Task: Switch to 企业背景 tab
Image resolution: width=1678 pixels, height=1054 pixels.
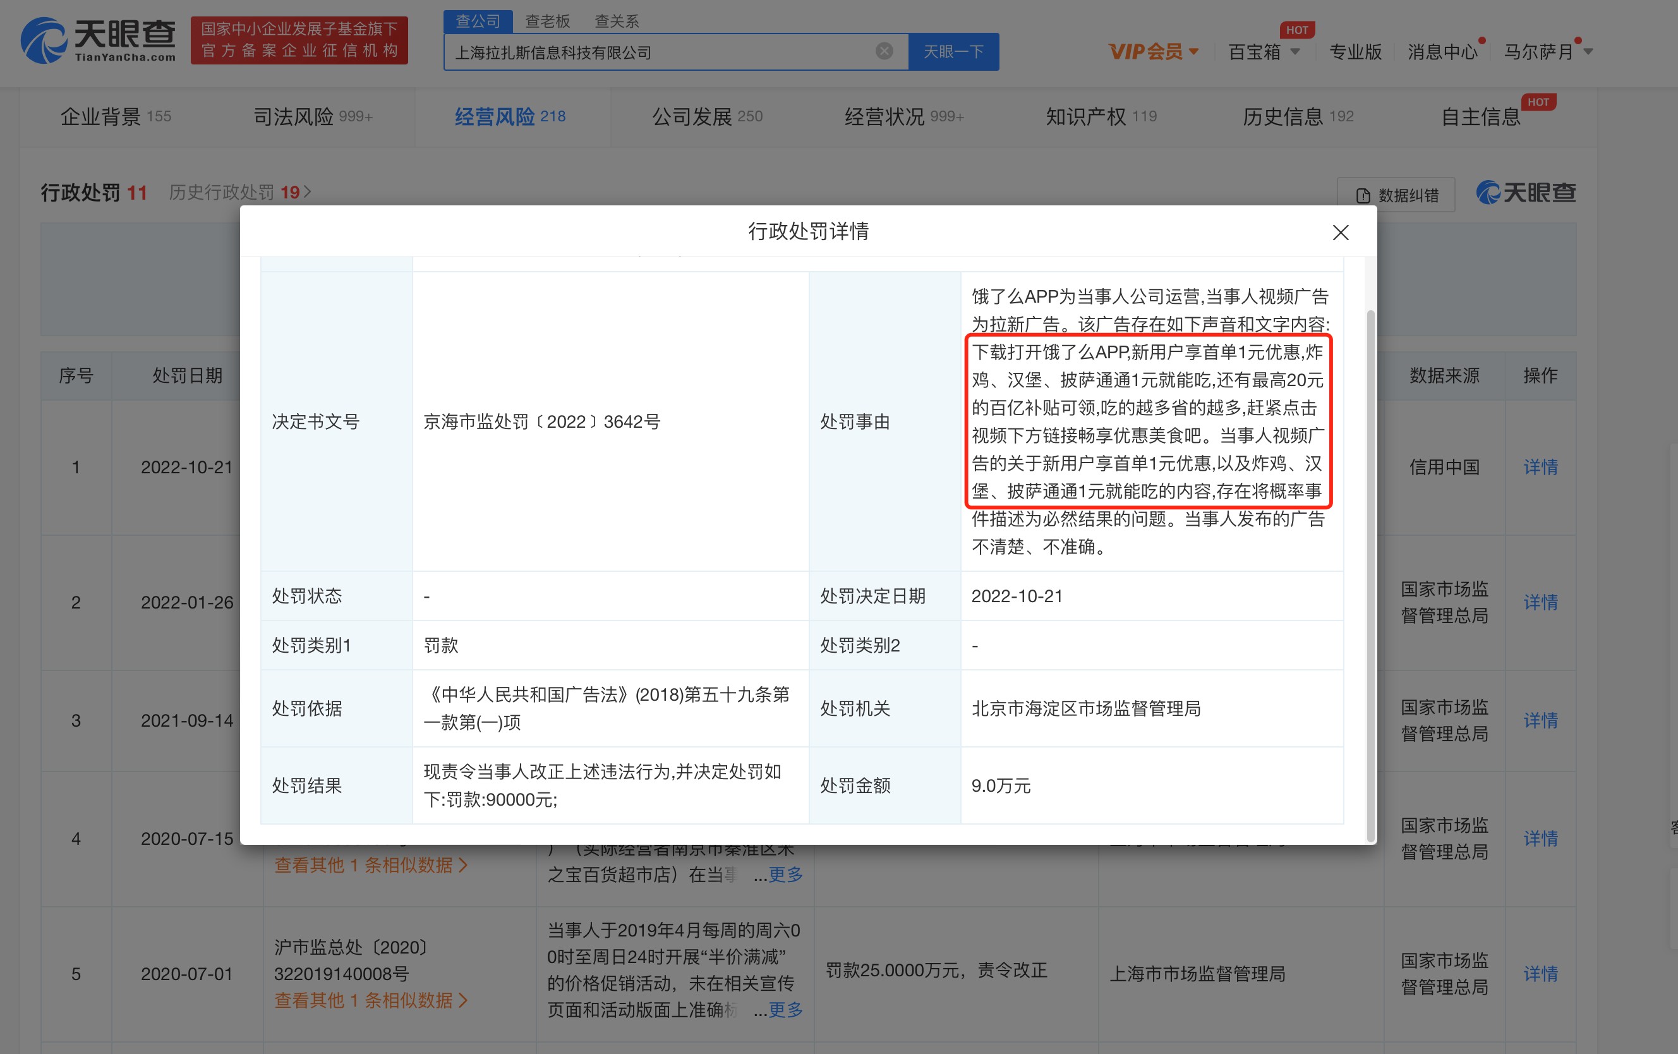Action: click(x=116, y=116)
